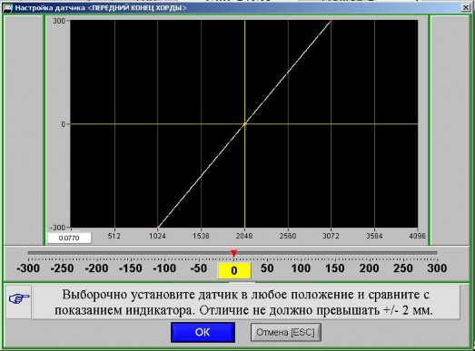Click the 1024 x-axis label
The image size is (475, 351).
(x=157, y=236)
